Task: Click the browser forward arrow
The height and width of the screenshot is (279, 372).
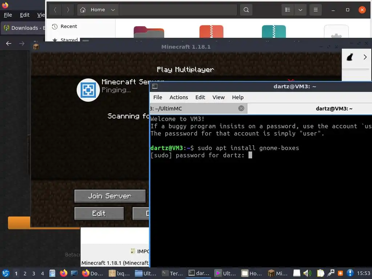Action: pos(21,44)
